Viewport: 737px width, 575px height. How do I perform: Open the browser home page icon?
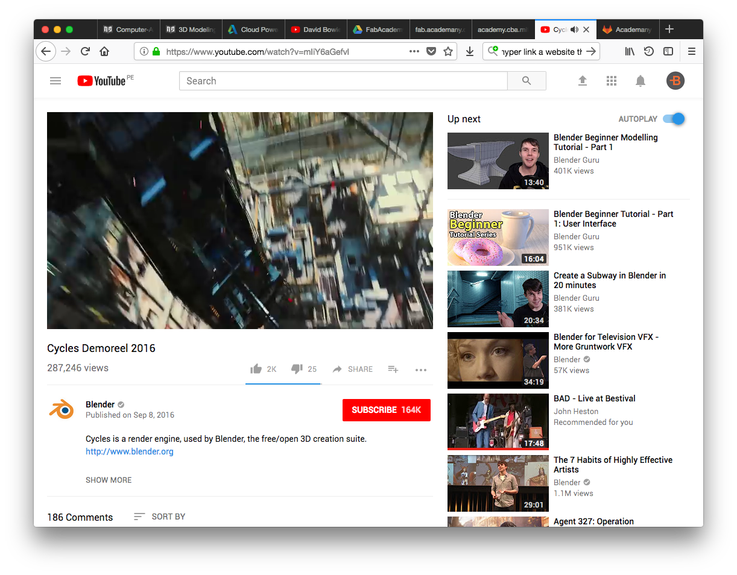[104, 51]
